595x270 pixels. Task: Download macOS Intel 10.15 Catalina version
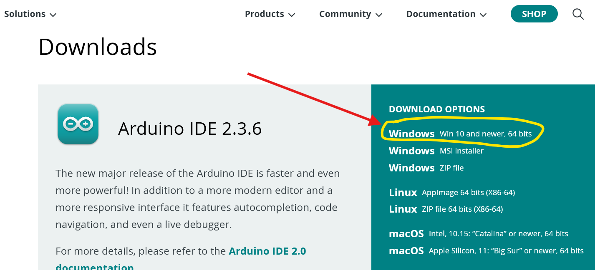pos(479,233)
